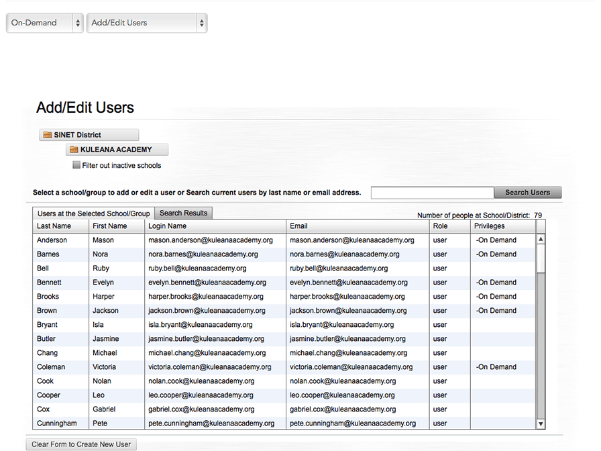The image size is (601, 451).
Task: Select last name Barnes
Action: [x=48, y=254]
